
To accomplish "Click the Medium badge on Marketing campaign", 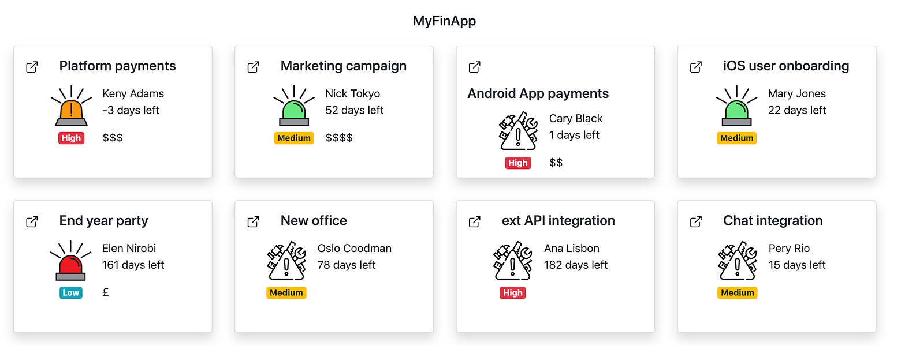I will coord(294,138).
